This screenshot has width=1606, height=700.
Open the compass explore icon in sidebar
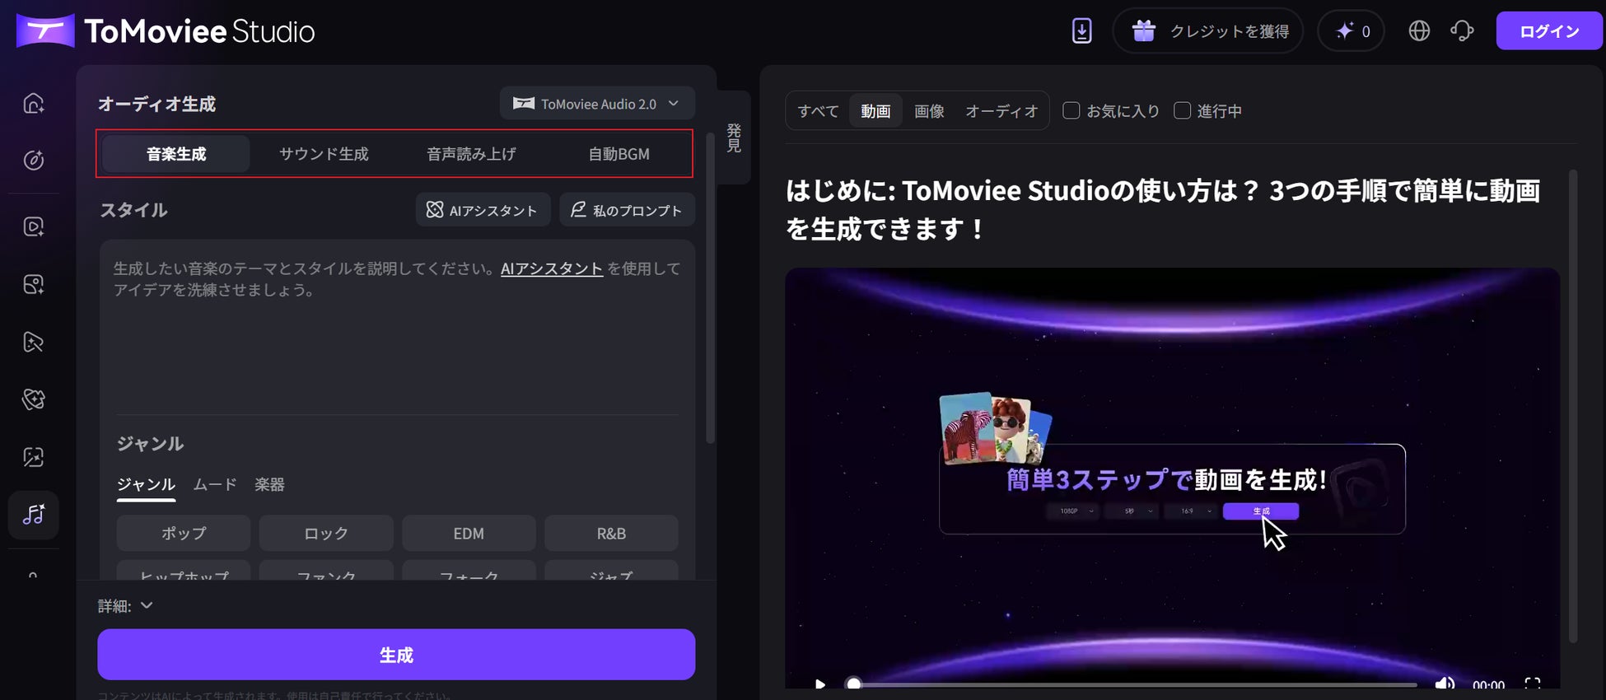coord(34,160)
